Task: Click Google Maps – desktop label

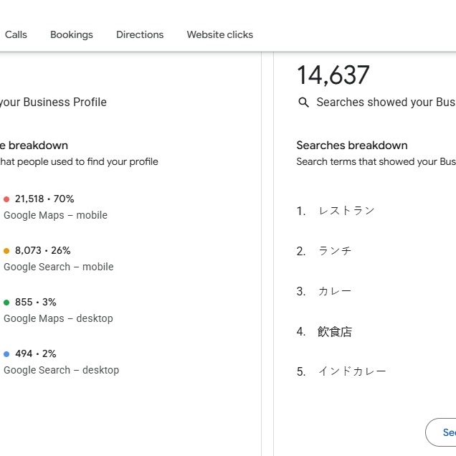Action: [x=58, y=318]
